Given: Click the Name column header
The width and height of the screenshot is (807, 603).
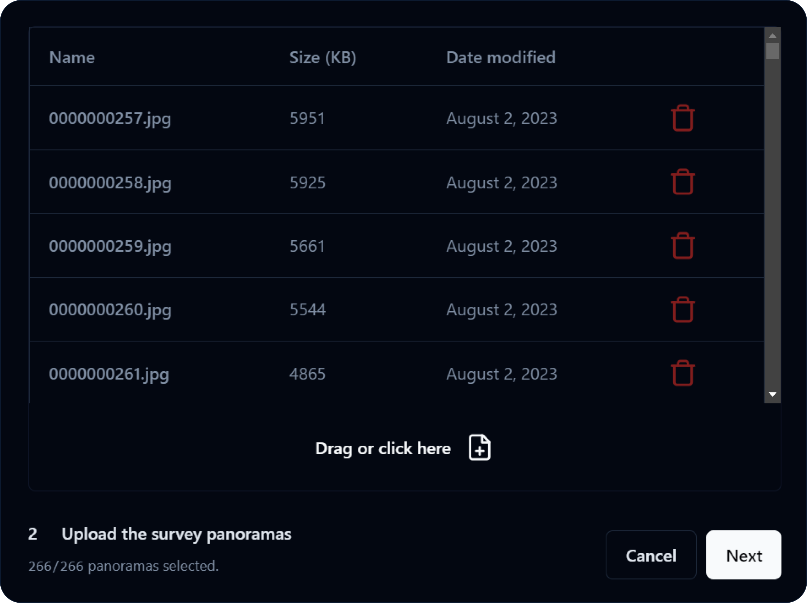Looking at the screenshot, I should pyautogui.click(x=72, y=57).
